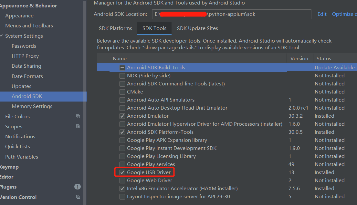Click the "1" badge on Plugins
Screen dimensions: 357x205
[x=77, y=187]
